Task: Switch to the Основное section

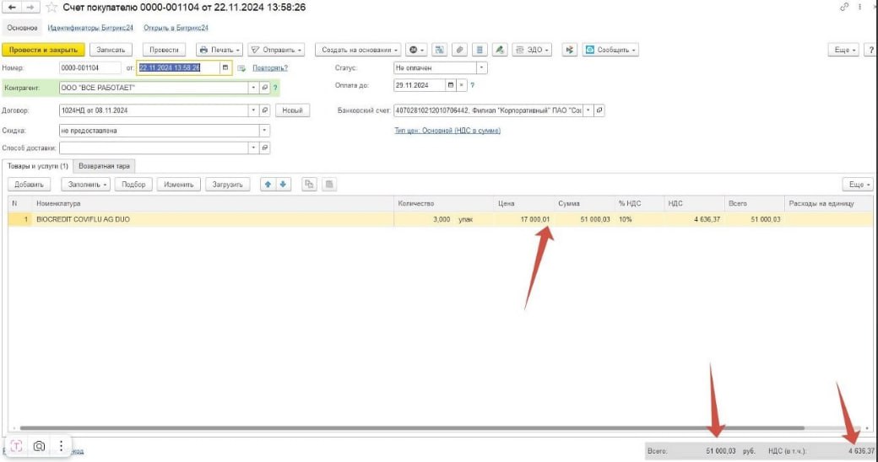Action: pos(23,28)
